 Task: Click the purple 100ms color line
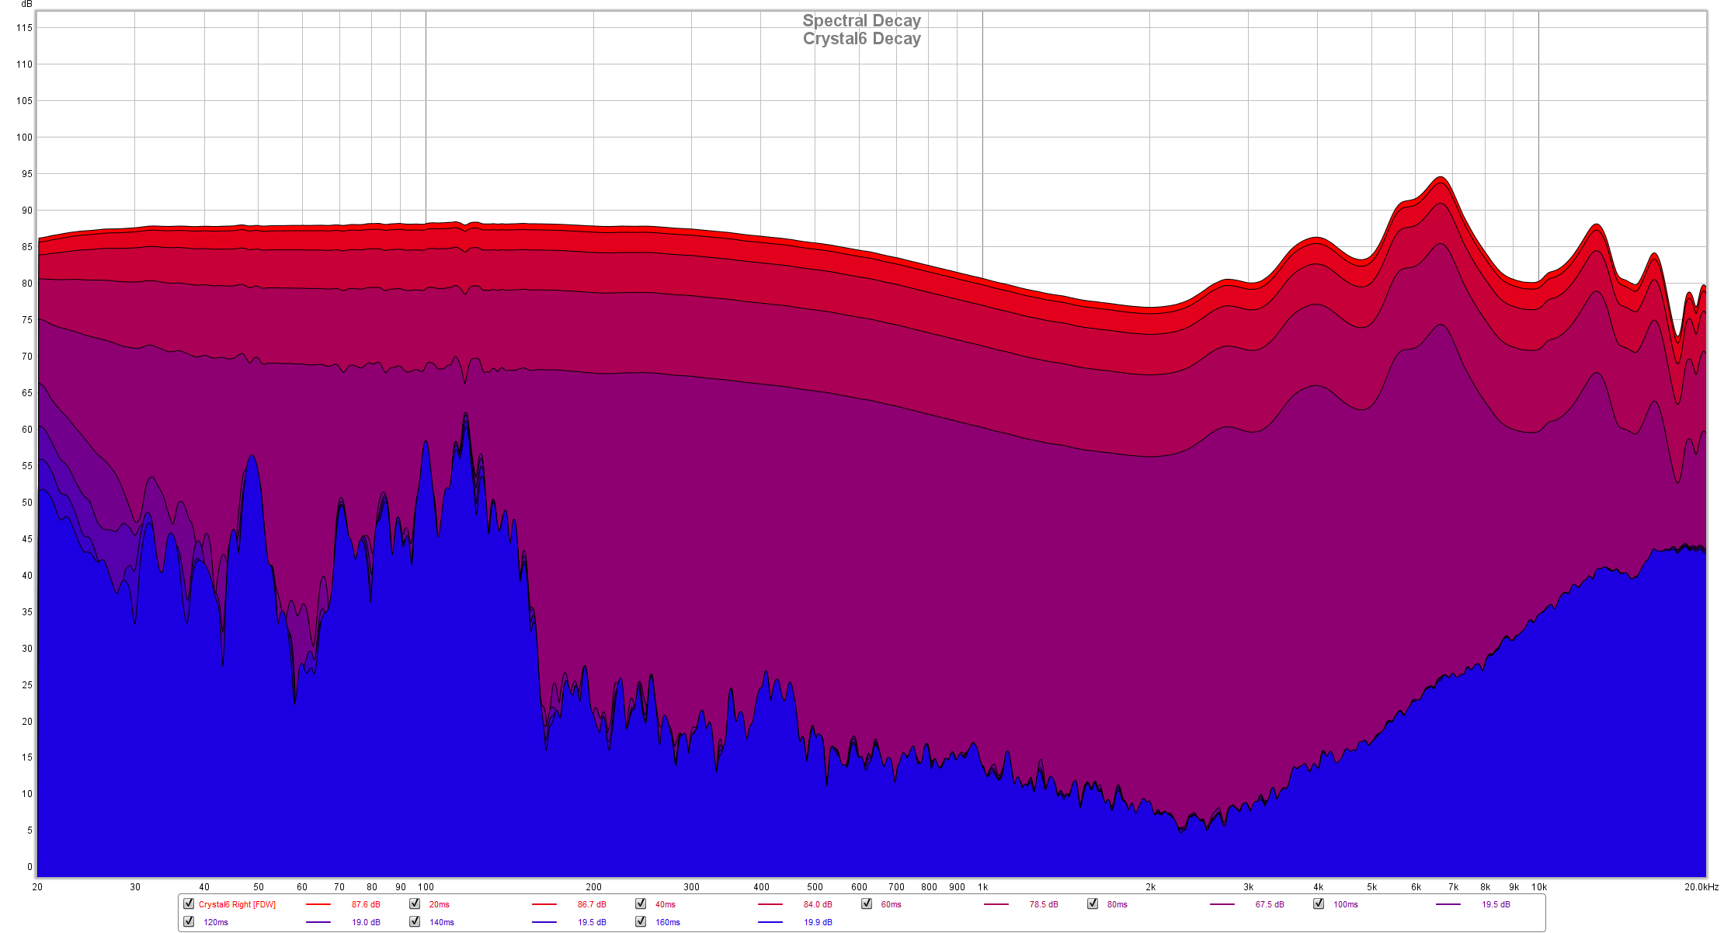click(x=1448, y=904)
